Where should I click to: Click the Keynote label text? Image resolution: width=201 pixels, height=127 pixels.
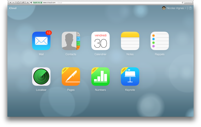click(130, 90)
